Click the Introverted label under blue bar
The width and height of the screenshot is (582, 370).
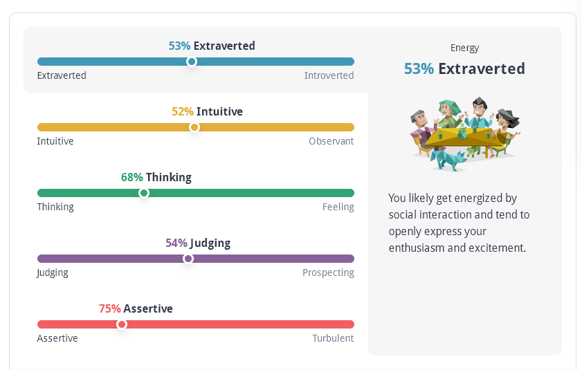pos(329,75)
